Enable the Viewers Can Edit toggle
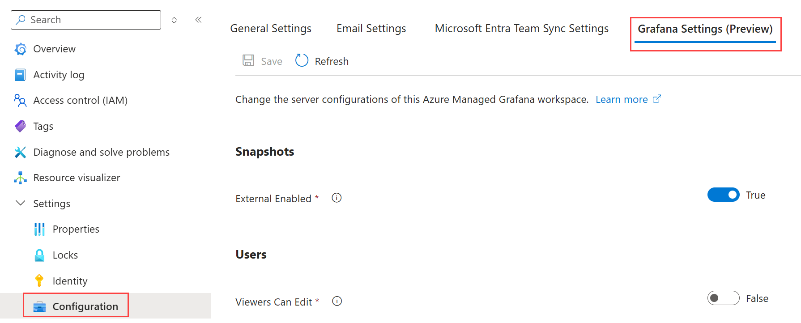This screenshot has height=323, width=801. (x=723, y=298)
